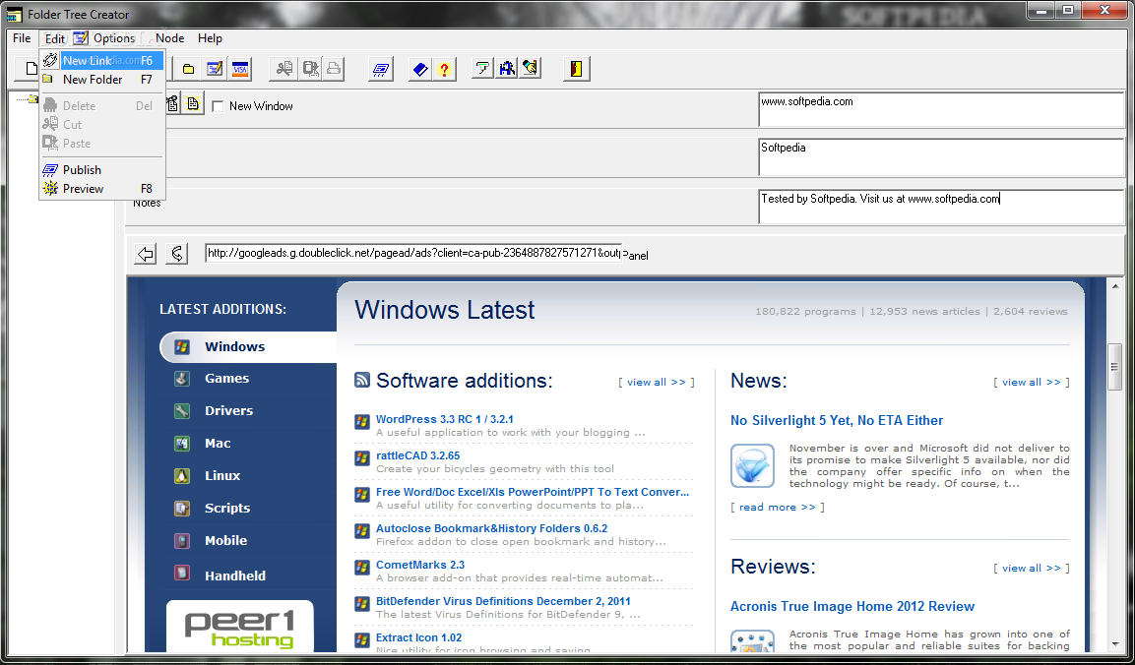Select Drivers in Latest Additions sidebar
1135x665 pixels.
pyautogui.click(x=247, y=410)
